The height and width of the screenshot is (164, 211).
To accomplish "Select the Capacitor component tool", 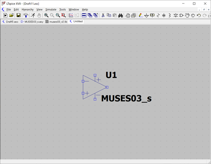I will (164, 15).
